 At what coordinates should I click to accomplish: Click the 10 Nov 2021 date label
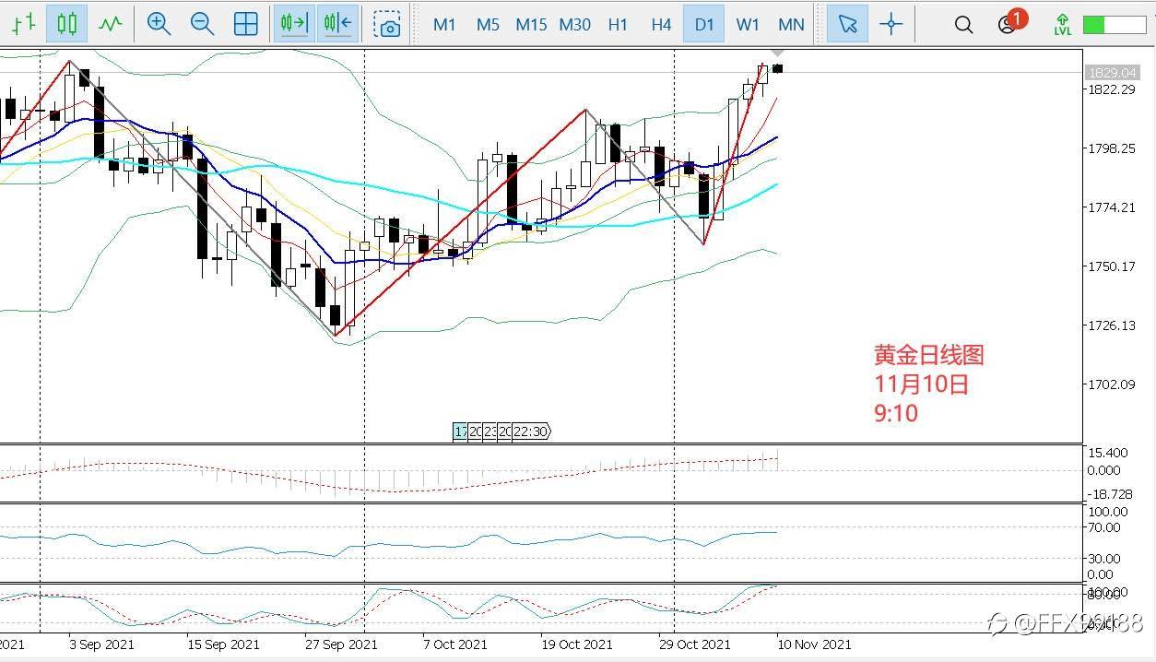[814, 644]
